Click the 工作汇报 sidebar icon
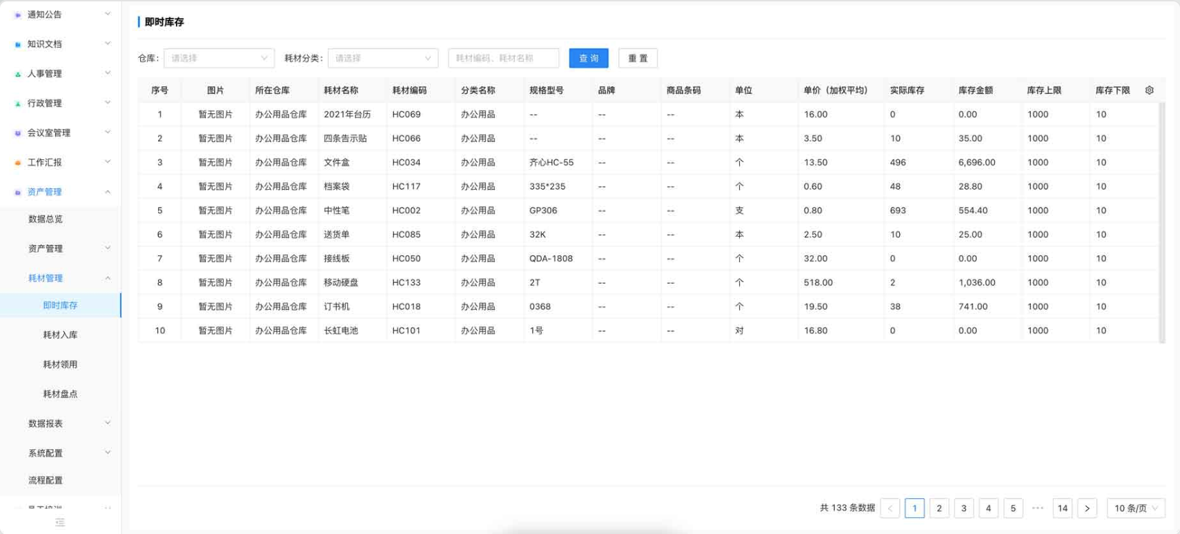 click(18, 163)
